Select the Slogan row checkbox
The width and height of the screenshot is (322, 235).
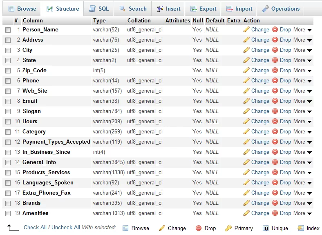coord(8,111)
